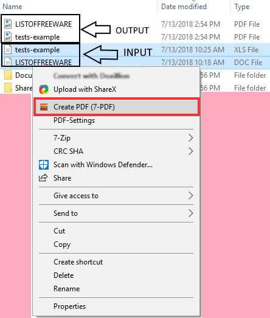The height and width of the screenshot is (318, 270).
Task: Select Copy from context menu
Action: coord(62,244)
